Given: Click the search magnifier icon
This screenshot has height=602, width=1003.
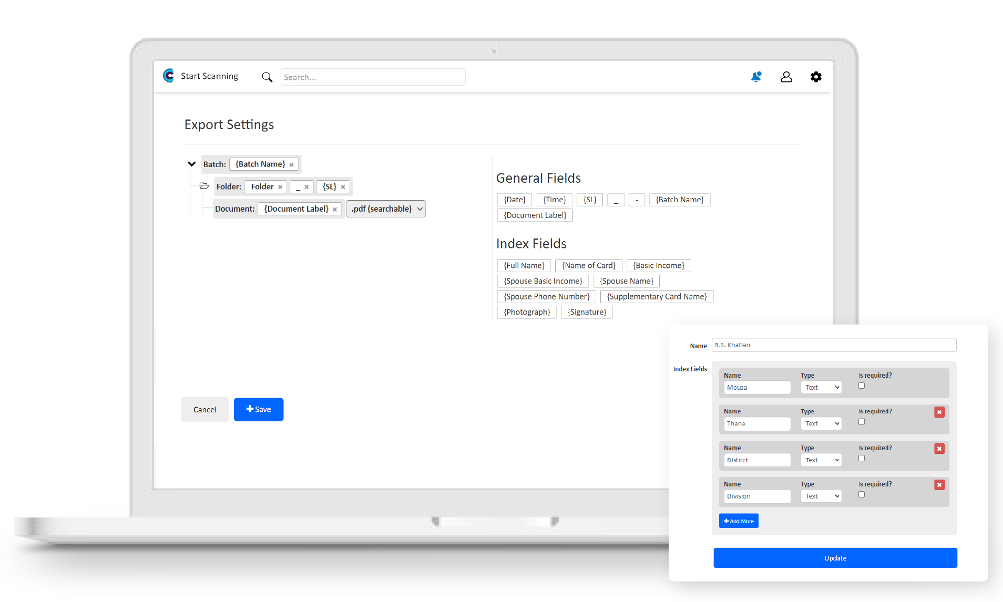Looking at the screenshot, I should [x=267, y=77].
